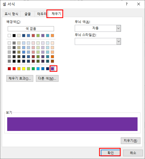The width and height of the screenshot is (145, 159).
Task: Choose aqua swatch in top theme row
Action: click(48, 36)
